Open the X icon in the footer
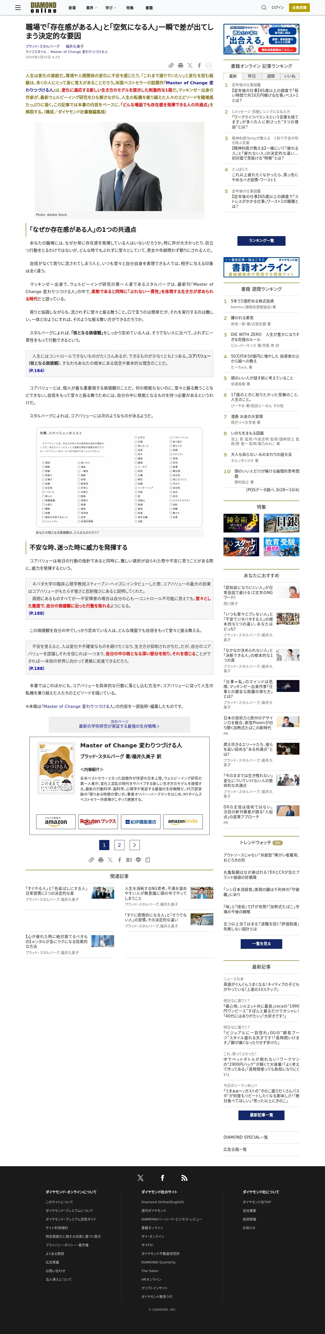 tap(140, 1178)
